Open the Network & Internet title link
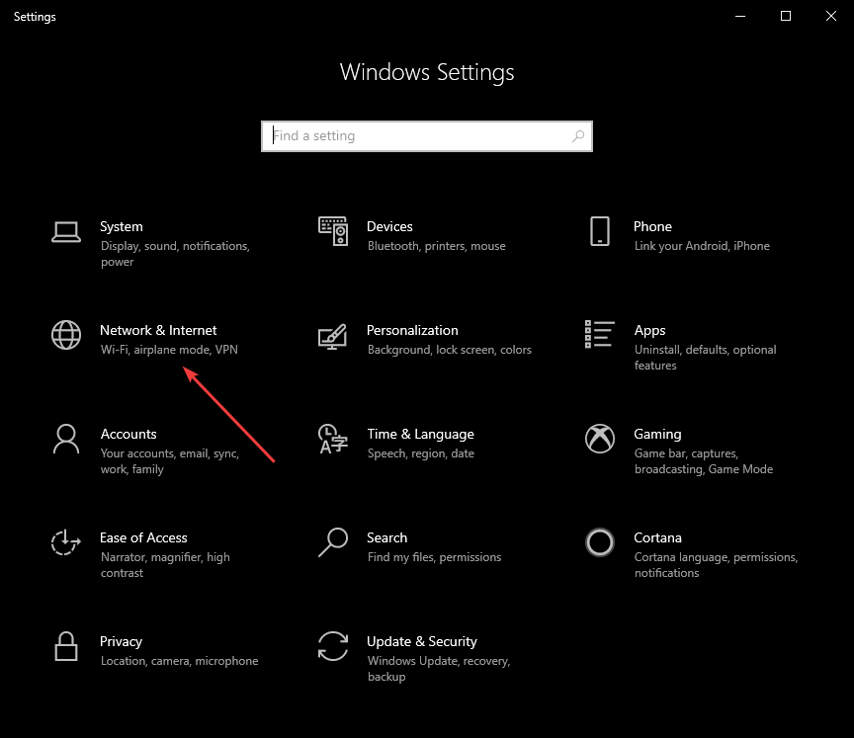 coord(158,330)
